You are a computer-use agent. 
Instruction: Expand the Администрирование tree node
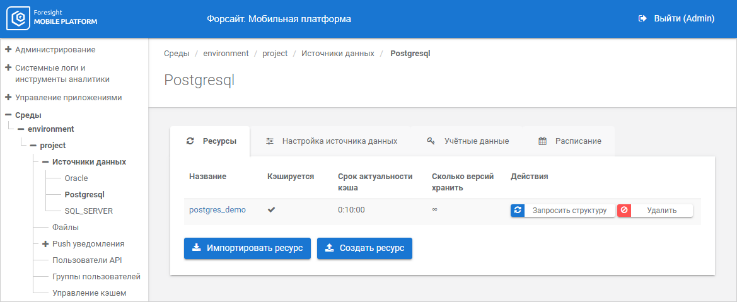pos(8,49)
